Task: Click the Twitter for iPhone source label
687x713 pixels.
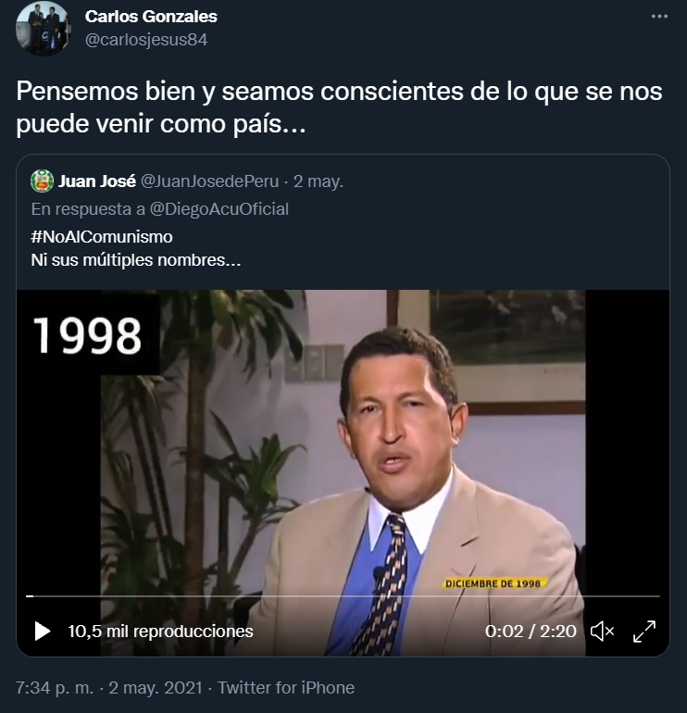Action: click(286, 687)
